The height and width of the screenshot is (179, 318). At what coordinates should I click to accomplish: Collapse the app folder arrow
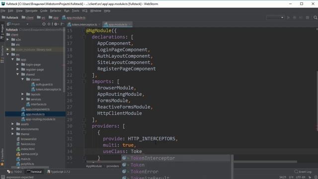(12, 60)
